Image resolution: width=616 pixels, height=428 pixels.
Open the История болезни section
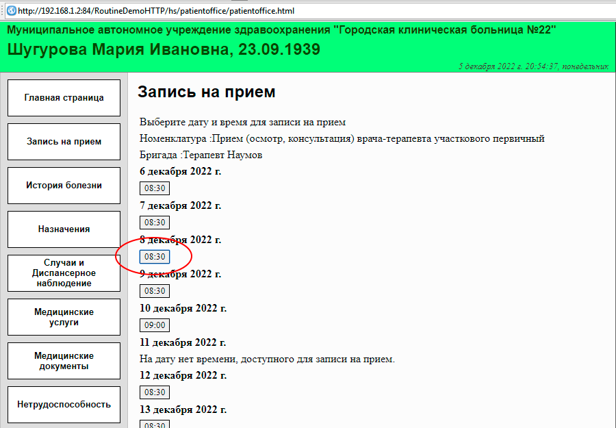click(64, 186)
